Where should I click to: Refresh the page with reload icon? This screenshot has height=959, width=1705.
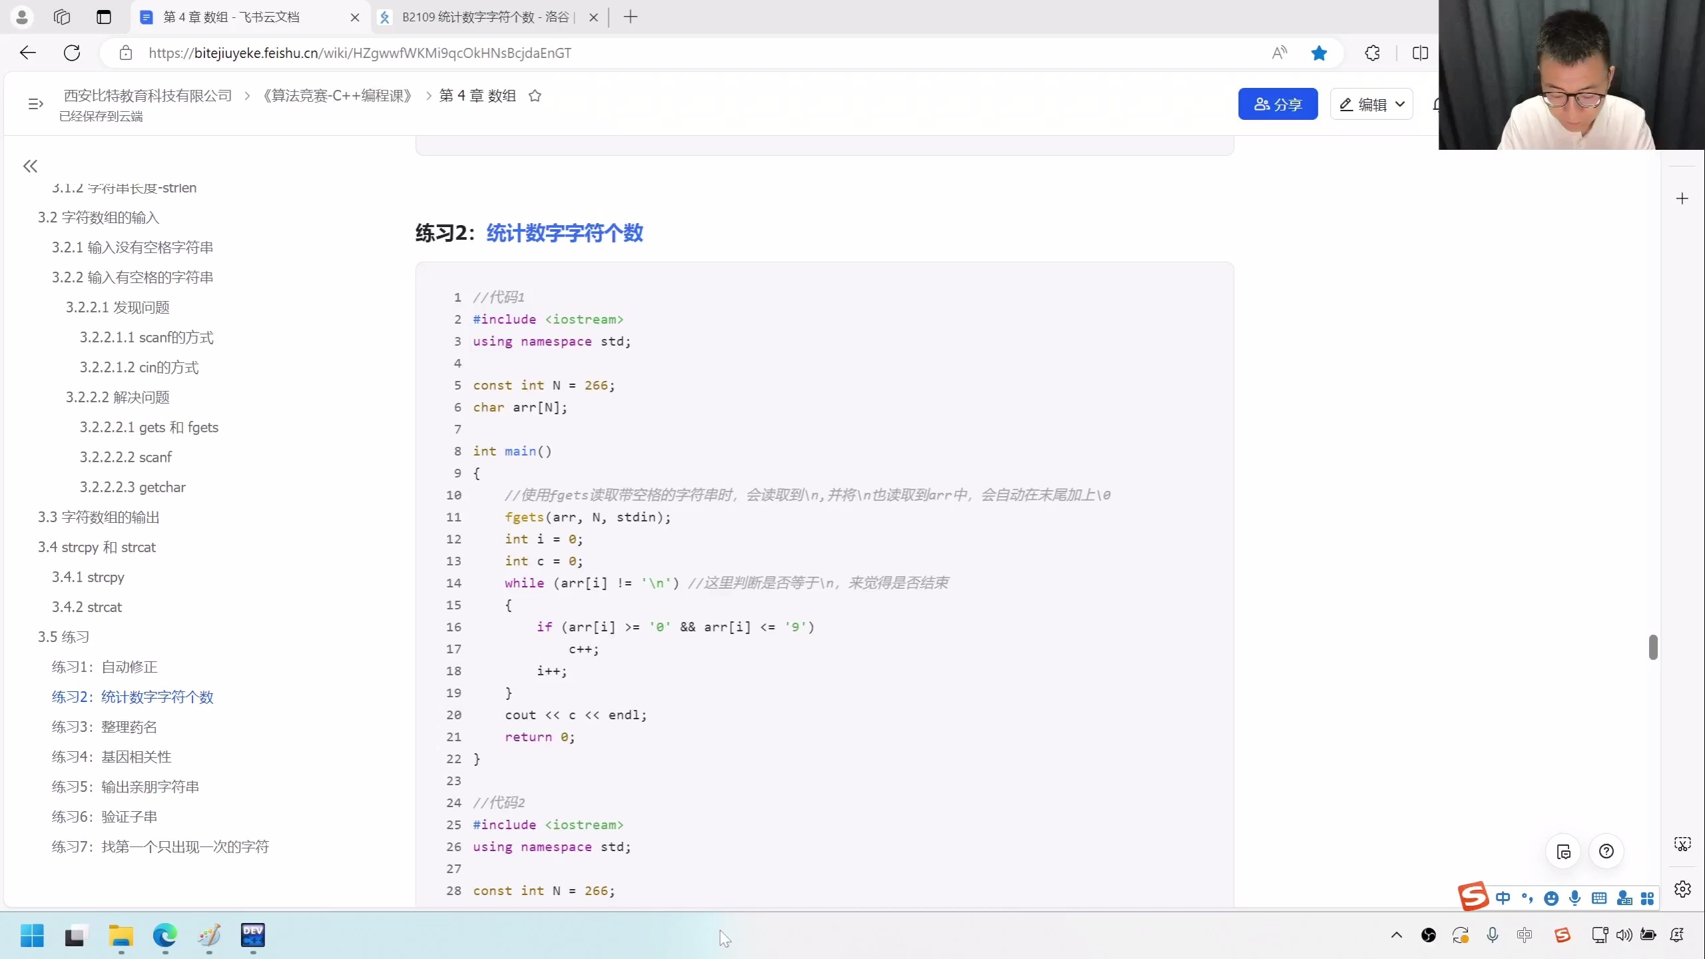pyautogui.click(x=72, y=53)
